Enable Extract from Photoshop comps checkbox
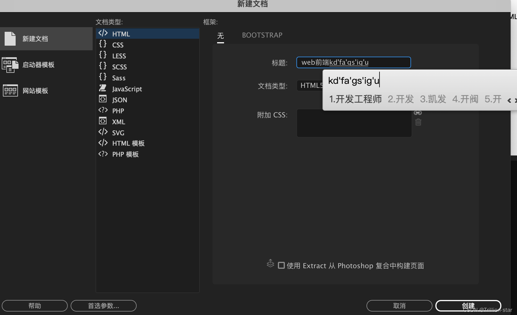 point(281,265)
